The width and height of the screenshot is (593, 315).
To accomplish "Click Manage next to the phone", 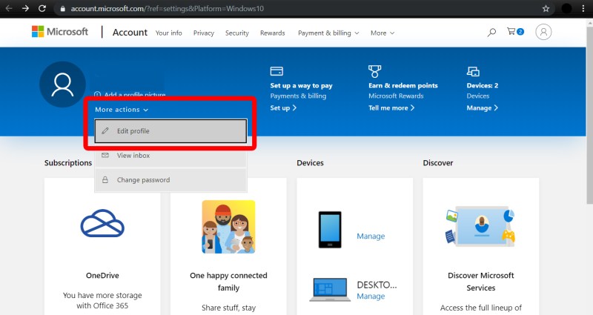I will pyautogui.click(x=371, y=236).
